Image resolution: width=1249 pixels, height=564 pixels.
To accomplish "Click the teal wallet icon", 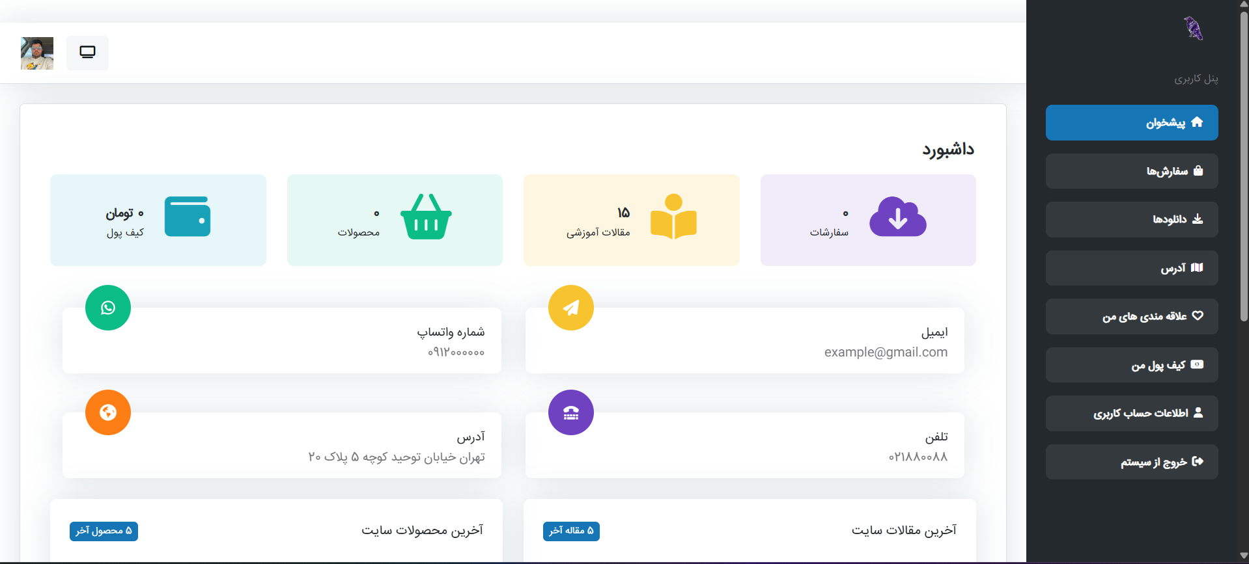I will (188, 217).
